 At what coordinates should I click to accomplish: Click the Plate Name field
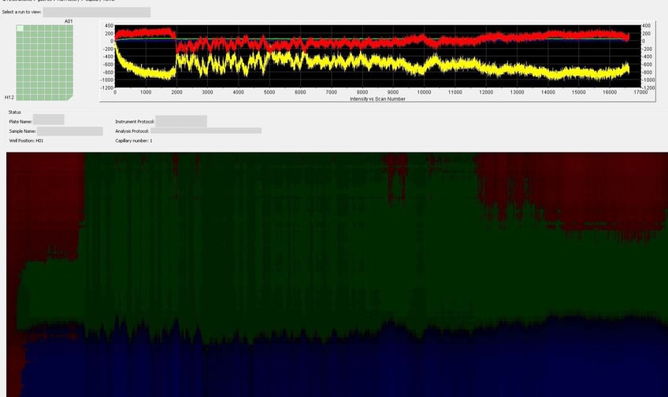49,119
